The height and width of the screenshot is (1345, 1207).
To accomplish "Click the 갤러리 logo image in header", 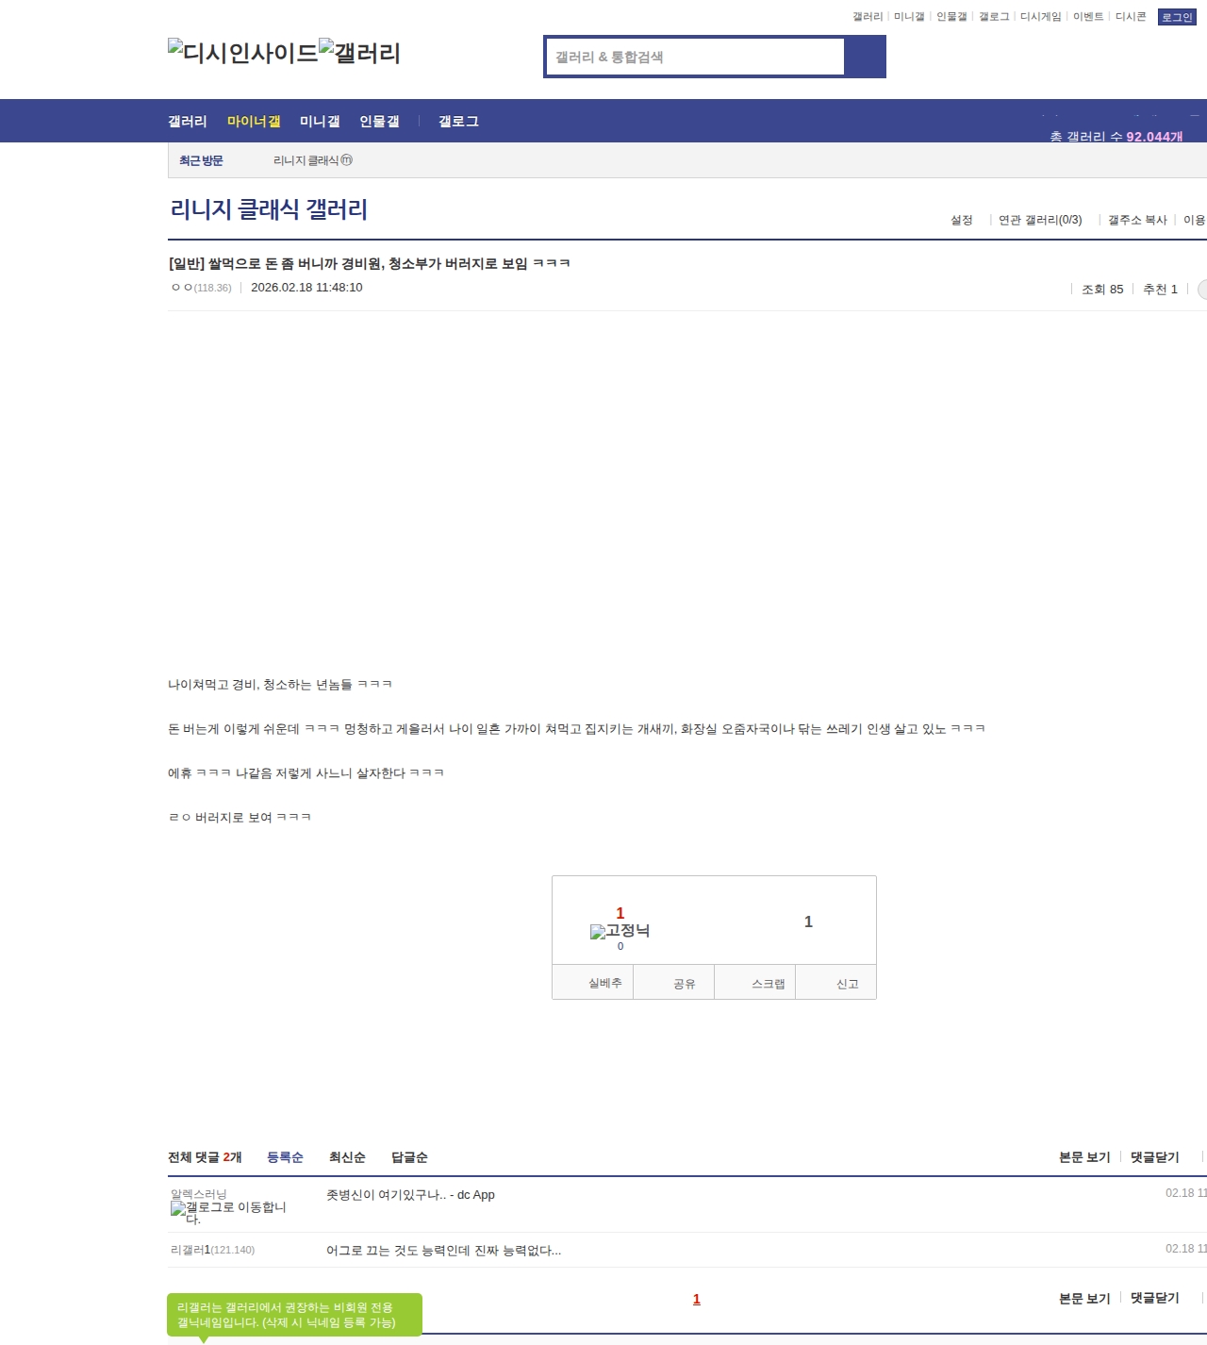I will (x=360, y=53).
